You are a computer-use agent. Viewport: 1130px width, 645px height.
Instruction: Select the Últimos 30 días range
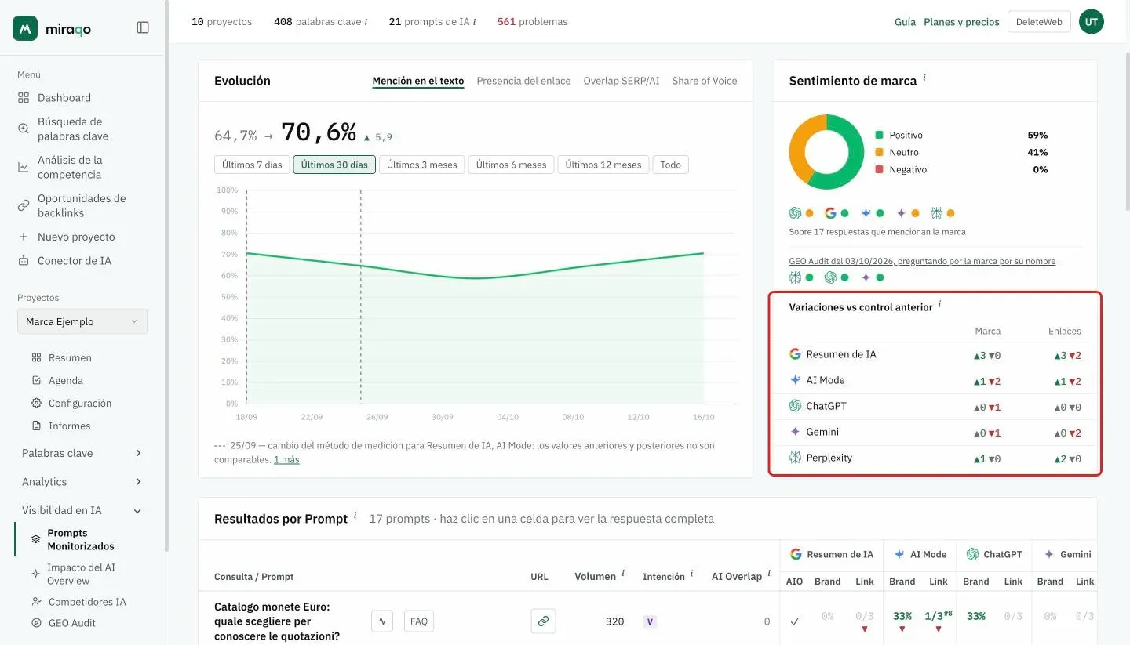334,165
